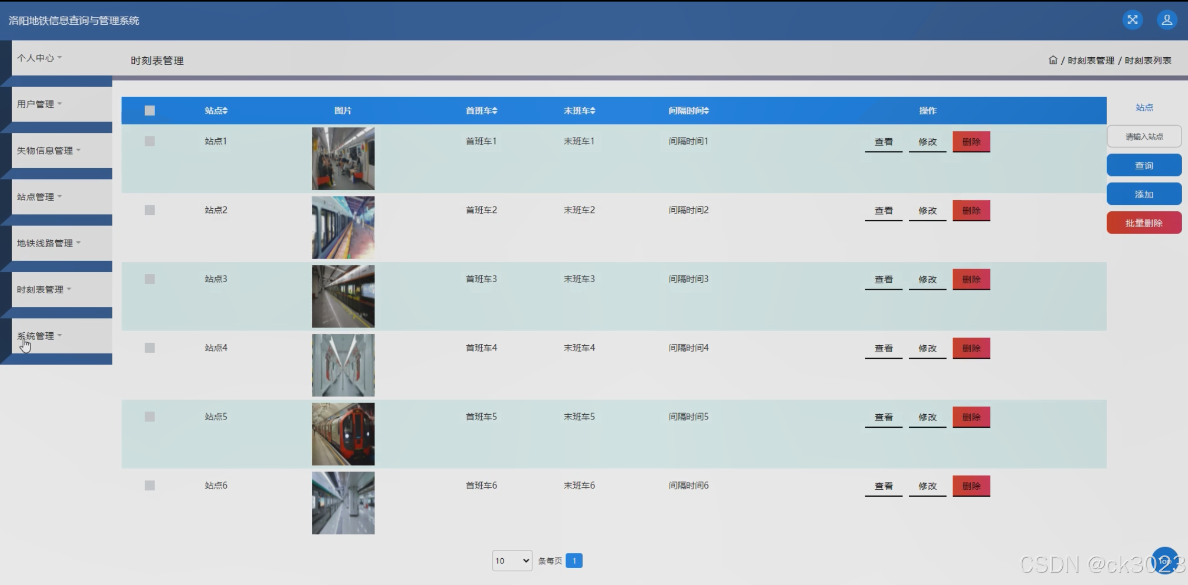This screenshot has width=1188, height=585.
Task: Check the checkbox for 站点1 row
Action: [150, 141]
